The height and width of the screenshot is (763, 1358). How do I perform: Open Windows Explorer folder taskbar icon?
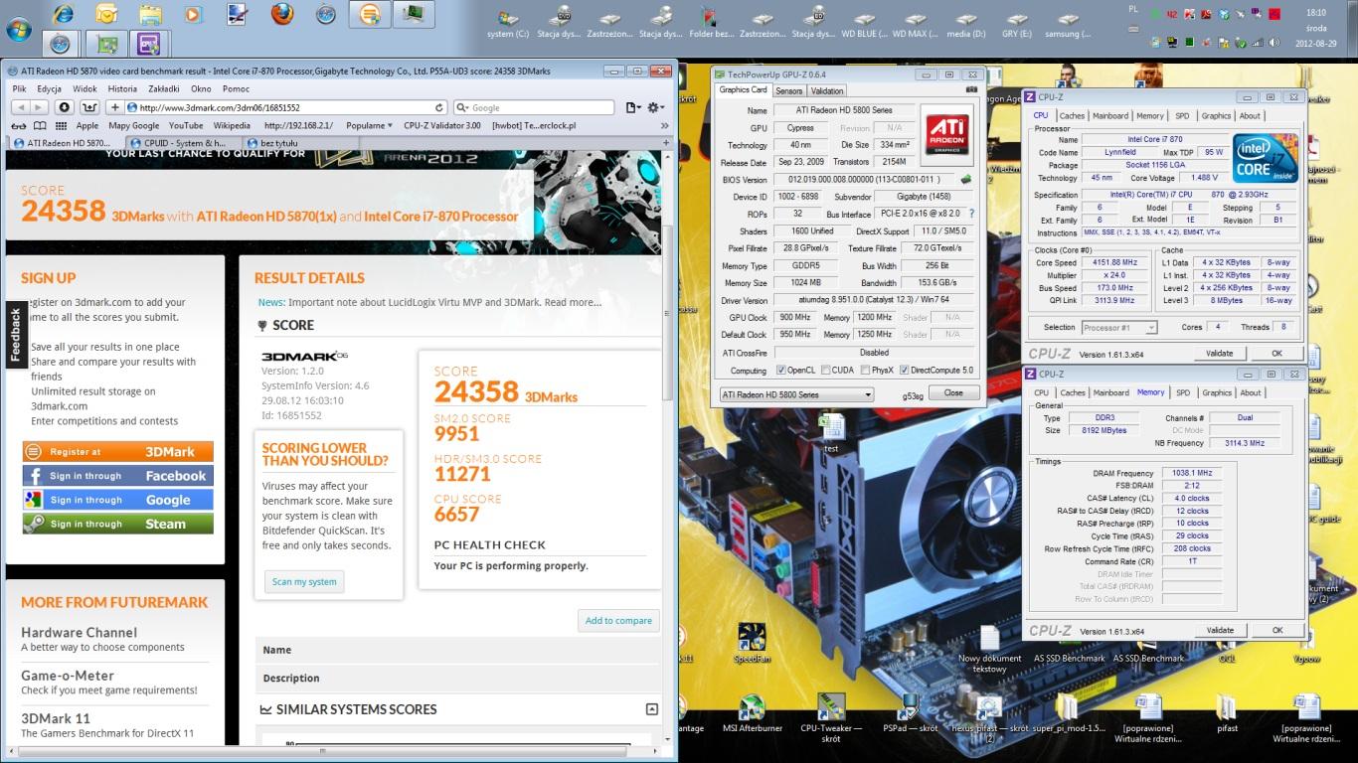pos(150,14)
